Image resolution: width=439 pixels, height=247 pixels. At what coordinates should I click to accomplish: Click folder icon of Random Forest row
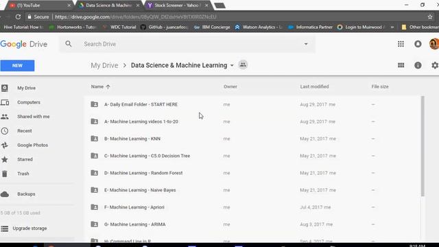click(95, 173)
